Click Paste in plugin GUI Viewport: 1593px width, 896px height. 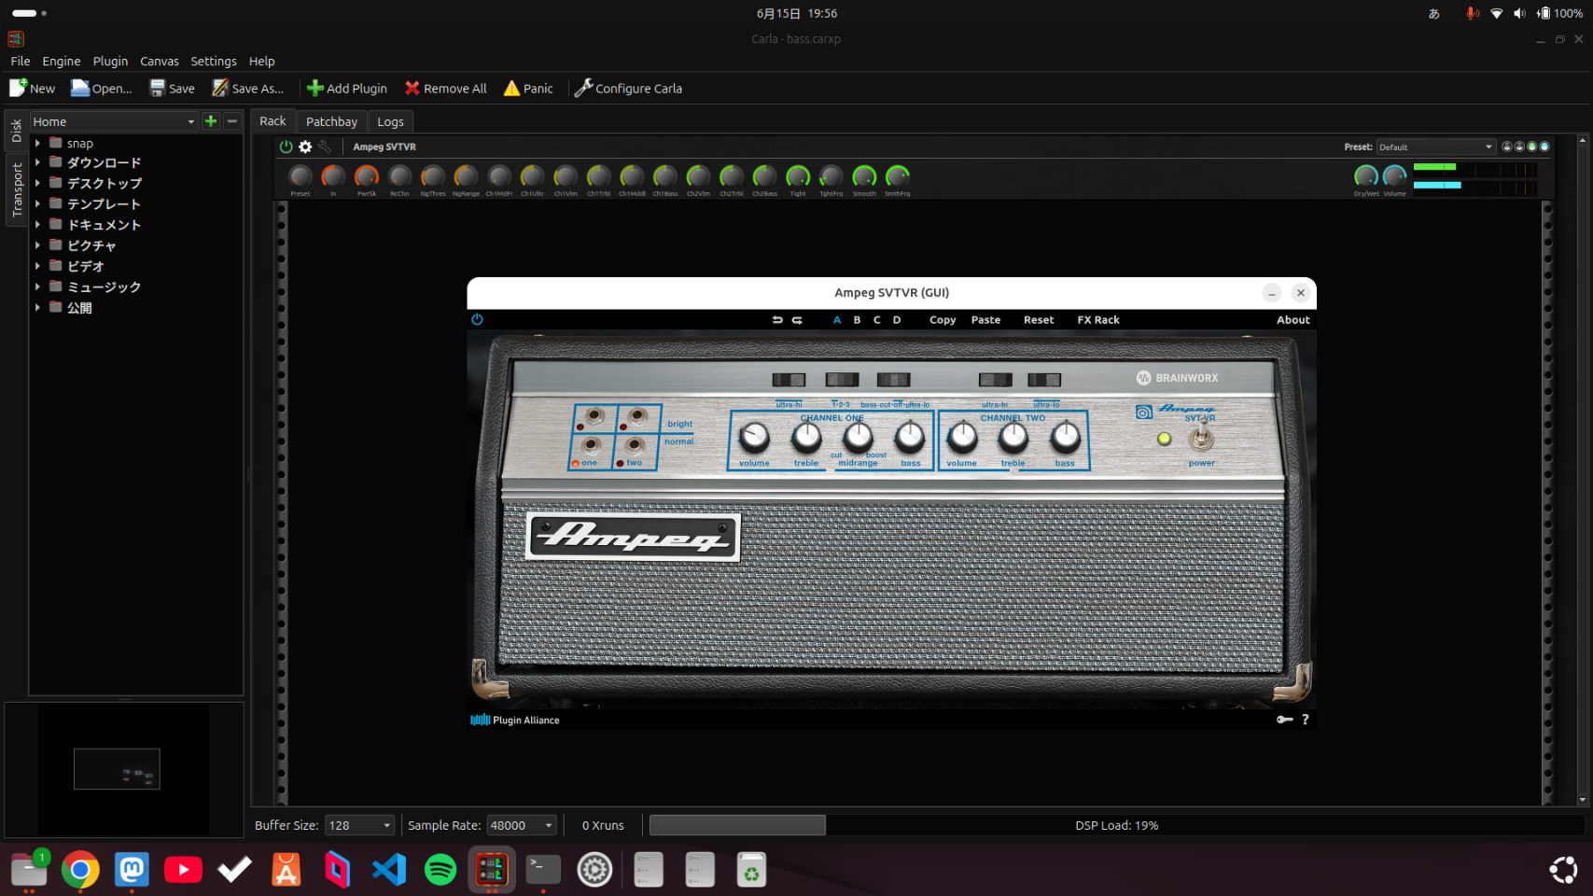pyautogui.click(x=985, y=320)
